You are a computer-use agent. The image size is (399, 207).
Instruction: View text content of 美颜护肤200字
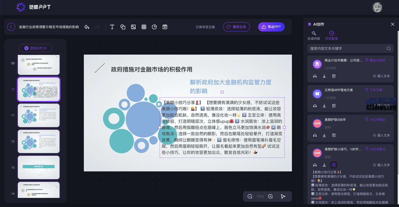pyautogui.click(x=334, y=135)
